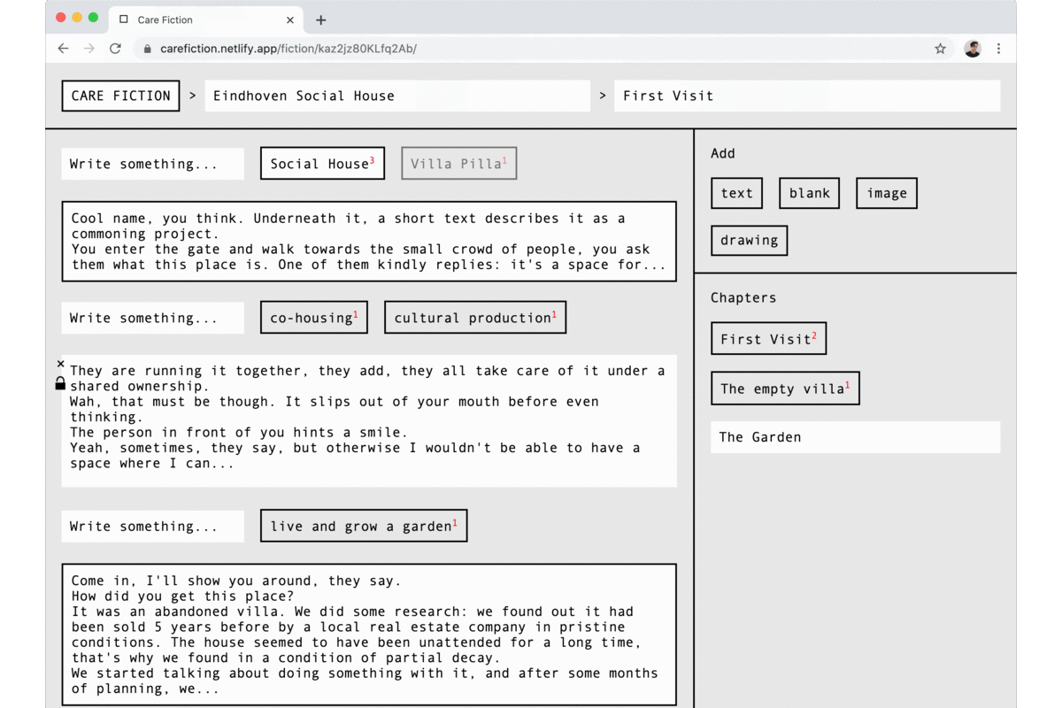
Task: Go back using the browser back arrow
Action: 63,49
